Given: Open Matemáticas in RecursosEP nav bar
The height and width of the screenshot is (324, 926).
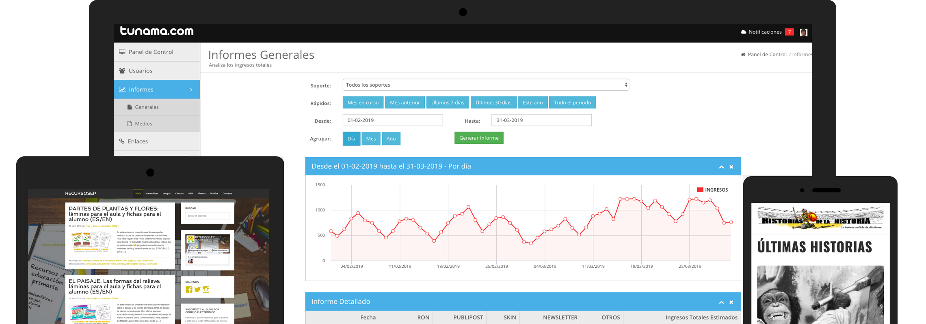Looking at the screenshot, I should (152, 194).
